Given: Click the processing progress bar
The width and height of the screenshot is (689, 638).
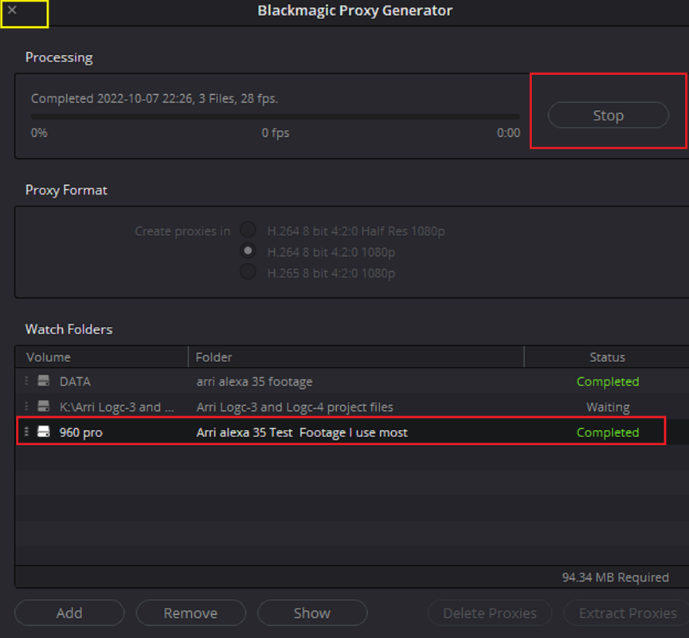Looking at the screenshot, I should click(275, 116).
